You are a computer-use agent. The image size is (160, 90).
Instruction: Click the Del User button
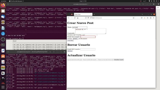click(70, 51)
